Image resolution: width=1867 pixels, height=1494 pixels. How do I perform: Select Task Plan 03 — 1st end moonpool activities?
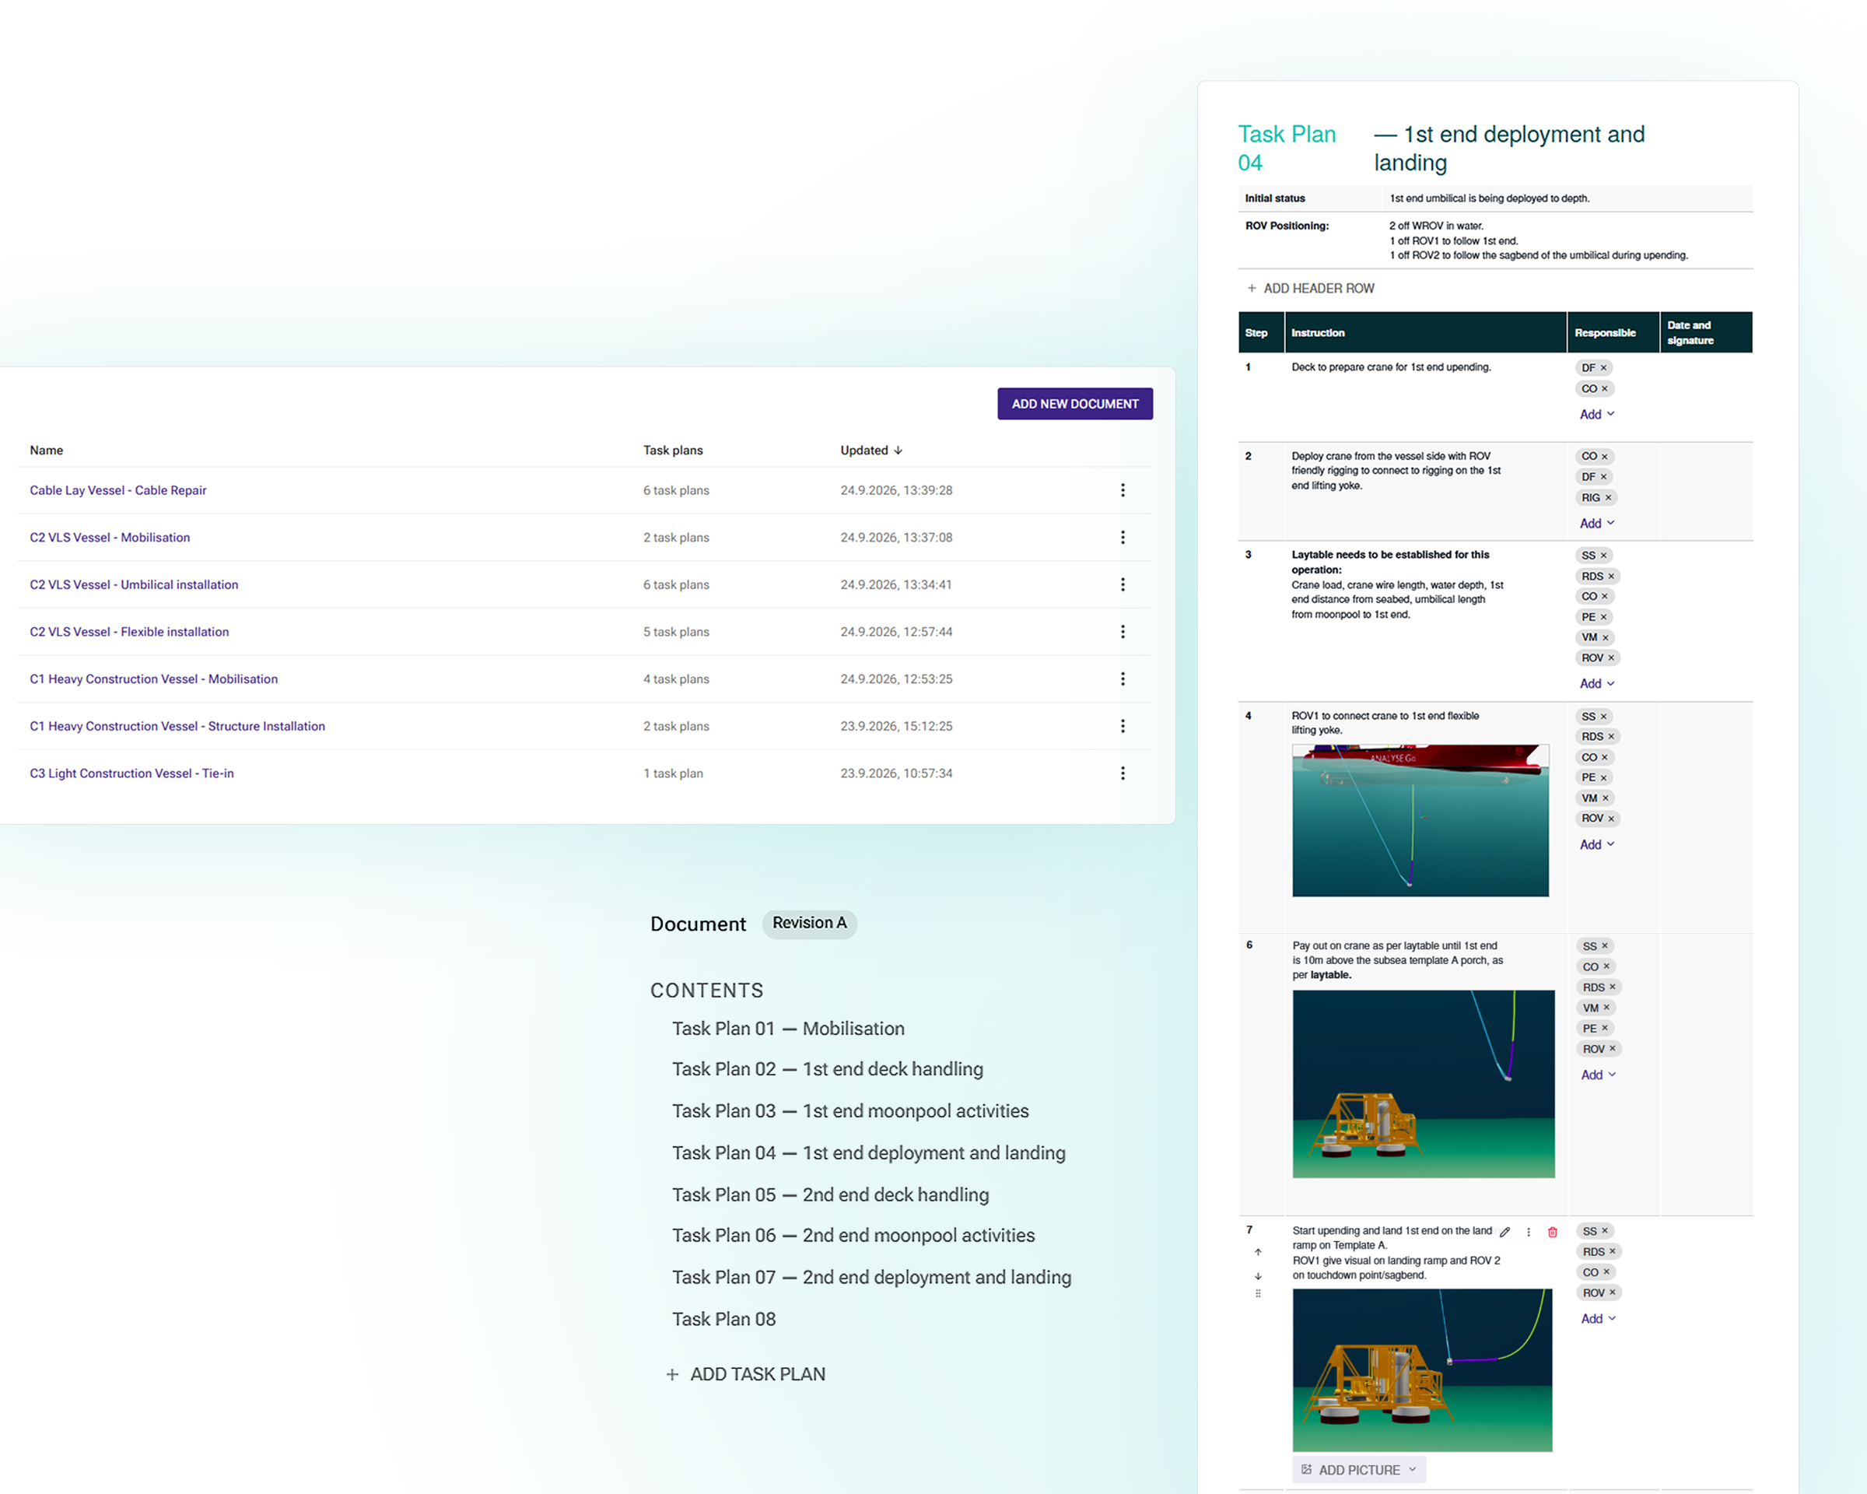pos(850,1111)
